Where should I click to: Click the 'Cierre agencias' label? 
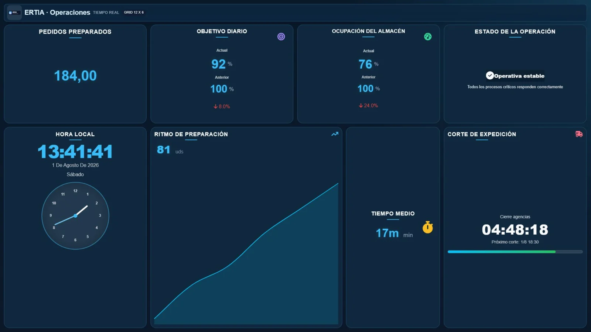click(515, 217)
